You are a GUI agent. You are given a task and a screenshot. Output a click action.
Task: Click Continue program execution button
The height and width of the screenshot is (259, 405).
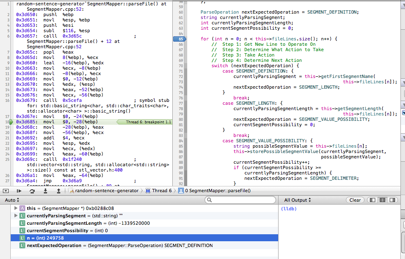click(x=19, y=191)
